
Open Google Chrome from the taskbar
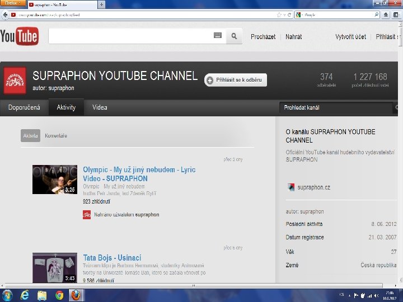click(59, 295)
